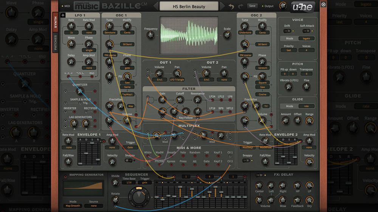Toggle the MIDI indicator in the header

[x=66, y=6]
